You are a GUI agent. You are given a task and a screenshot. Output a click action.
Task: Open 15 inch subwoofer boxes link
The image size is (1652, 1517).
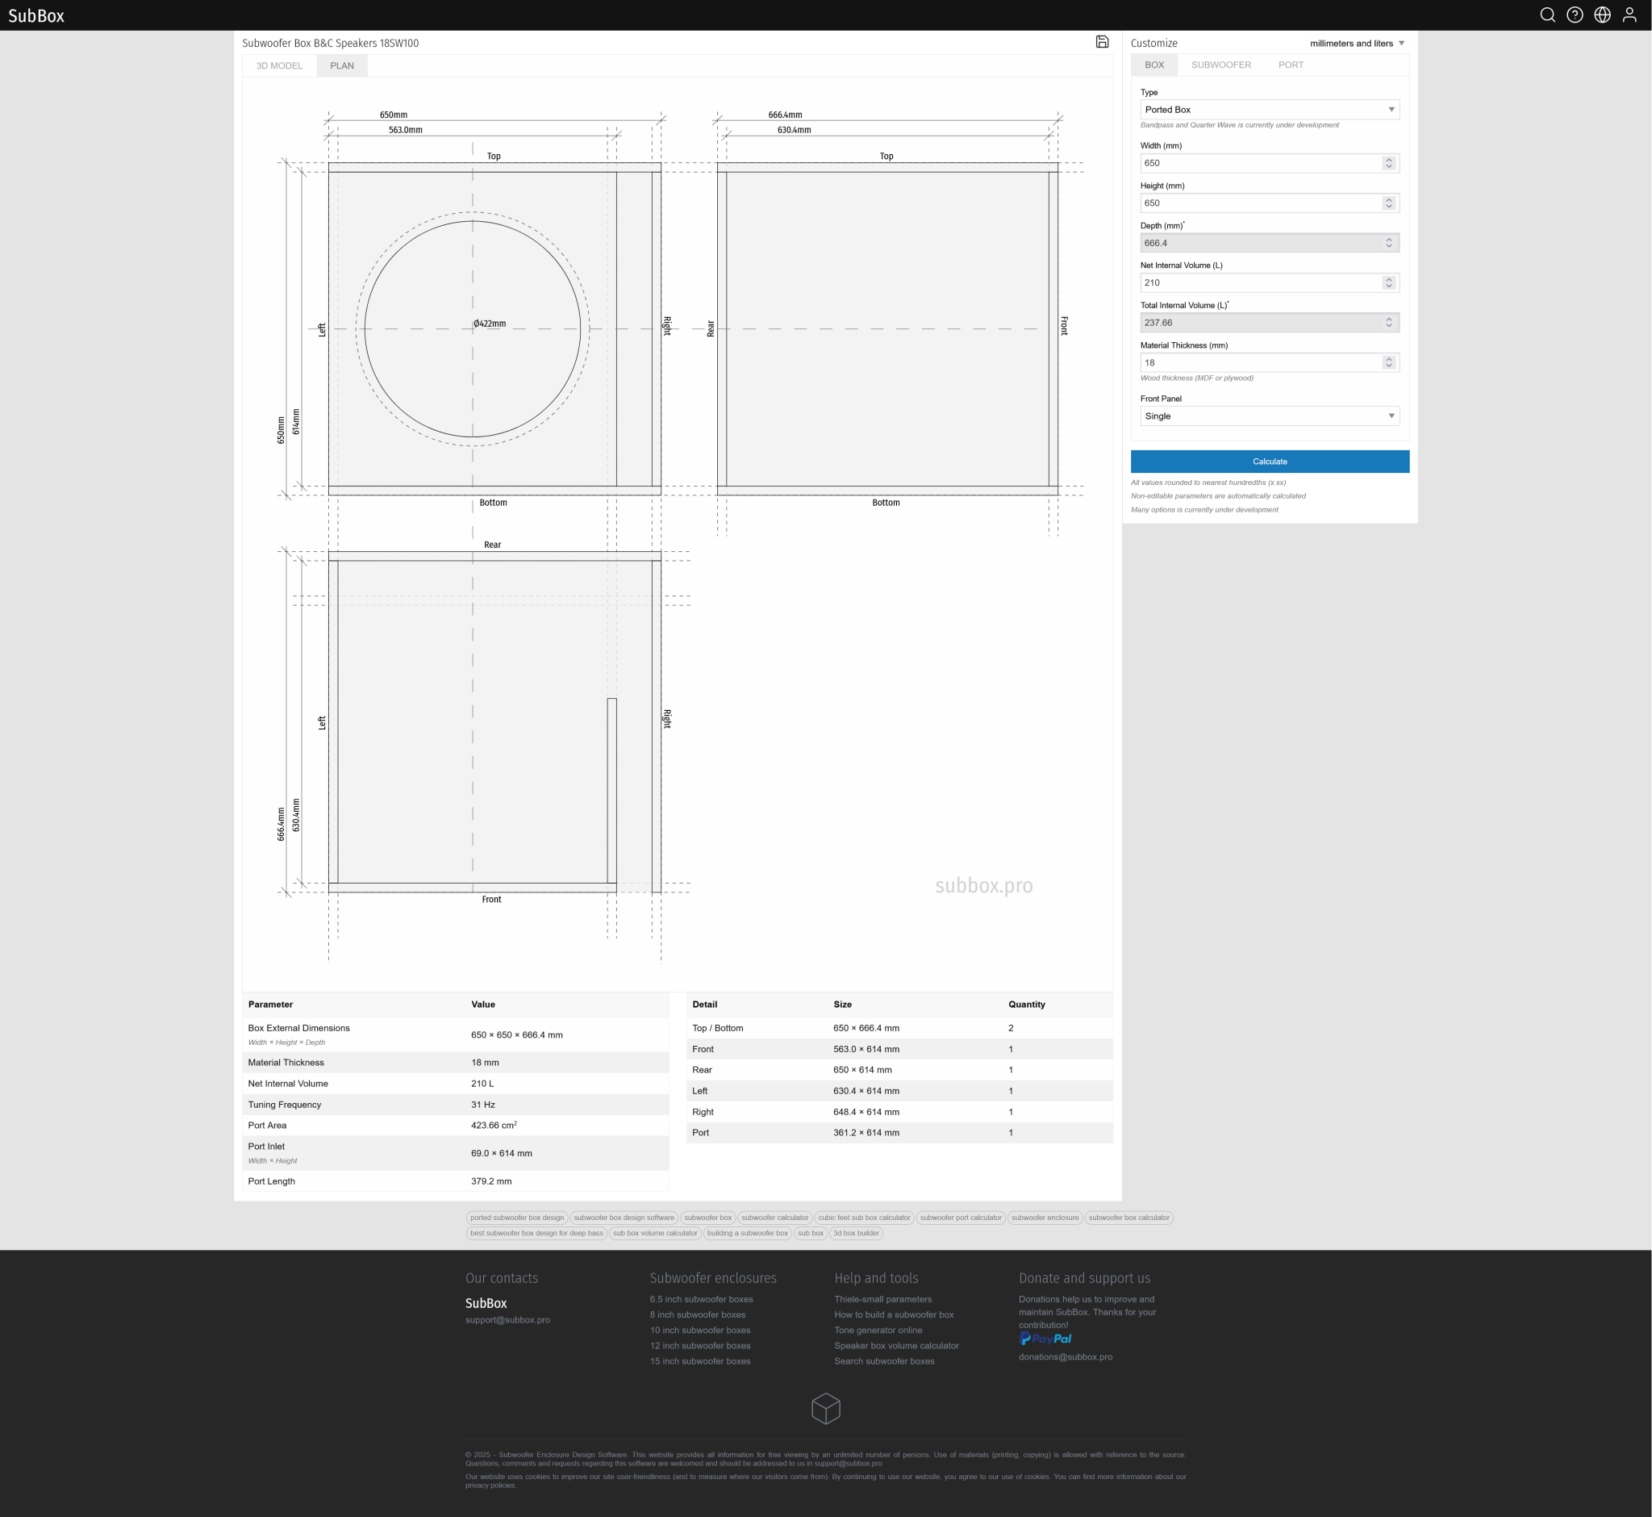(x=700, y=1362)
